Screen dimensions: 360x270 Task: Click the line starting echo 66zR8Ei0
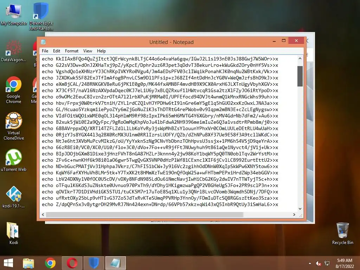pyautogui.click(x=160, y=147)
